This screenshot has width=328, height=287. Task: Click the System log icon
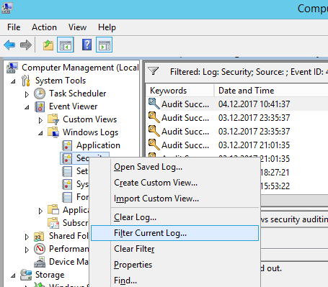click(67, 184)
